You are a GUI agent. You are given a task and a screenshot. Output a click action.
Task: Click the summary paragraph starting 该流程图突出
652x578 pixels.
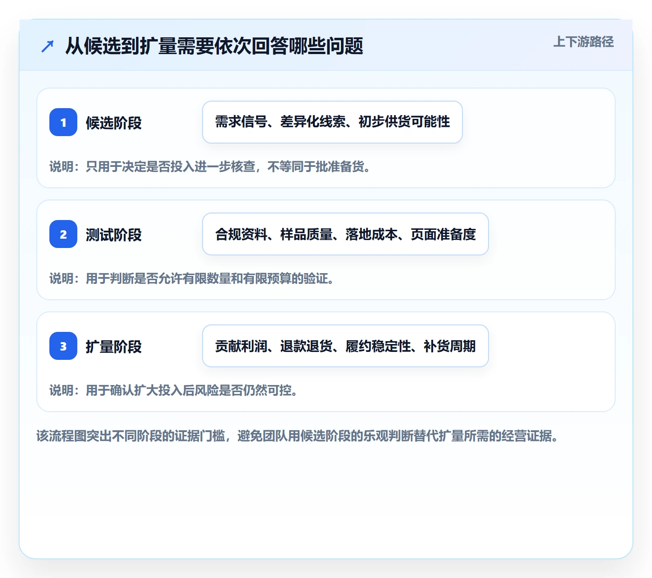click(298, 436)
